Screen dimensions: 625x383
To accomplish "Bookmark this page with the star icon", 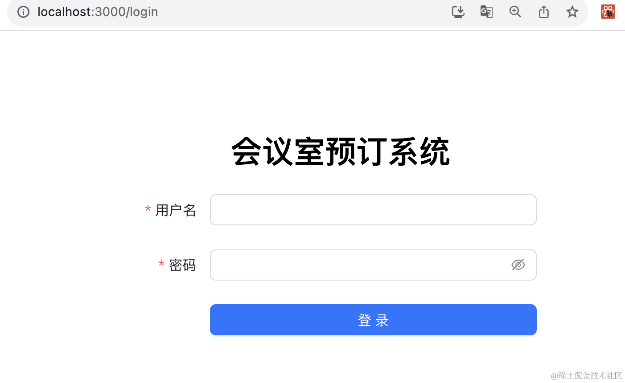I will pos(572,12).
